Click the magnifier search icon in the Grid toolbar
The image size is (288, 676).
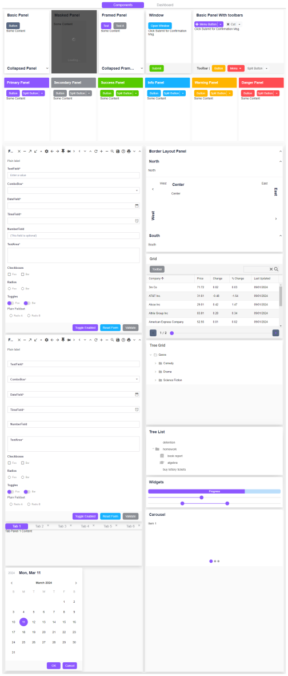pos(277,269)
